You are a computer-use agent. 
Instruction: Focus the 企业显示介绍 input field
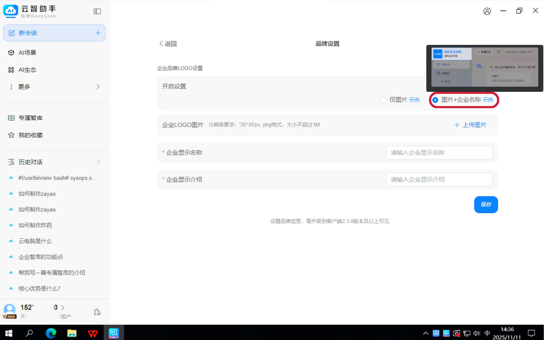439,180
